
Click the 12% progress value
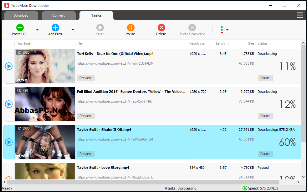click(x=288, y=104)
